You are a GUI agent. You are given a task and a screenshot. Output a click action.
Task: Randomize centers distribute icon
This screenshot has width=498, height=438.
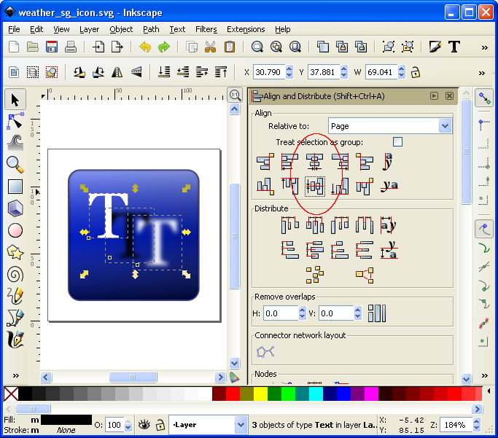tap(314, 275)
